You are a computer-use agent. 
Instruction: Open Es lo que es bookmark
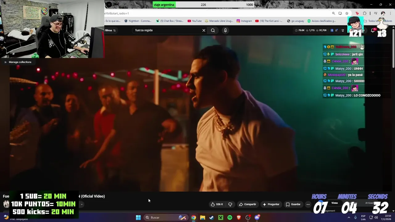pos(113,21)
